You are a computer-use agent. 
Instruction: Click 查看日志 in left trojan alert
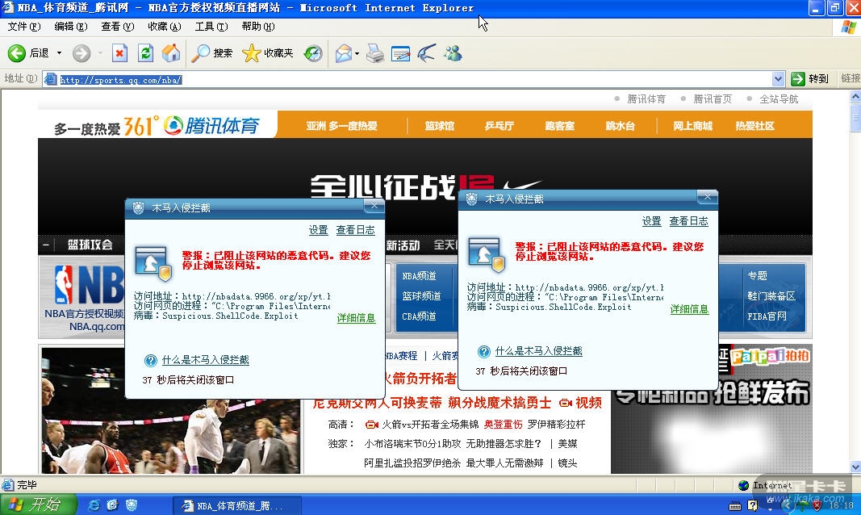(x=355, y=230)
